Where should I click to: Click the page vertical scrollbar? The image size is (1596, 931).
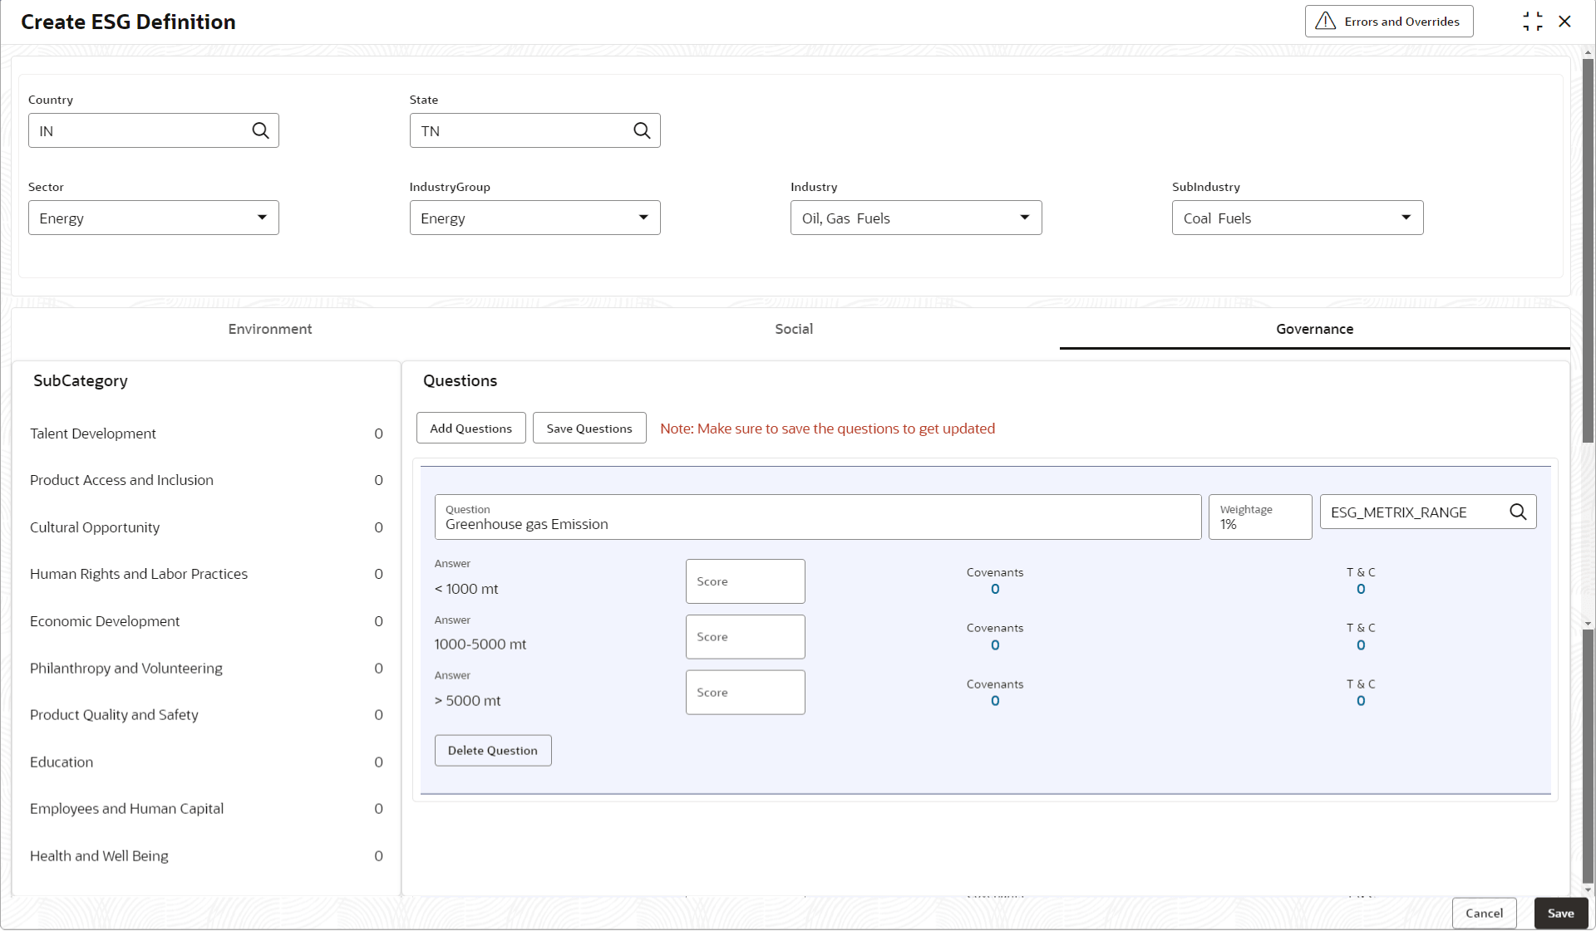click(x=1588, y=249)
